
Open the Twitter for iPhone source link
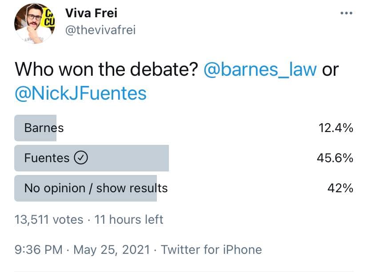tap(211, 249)
